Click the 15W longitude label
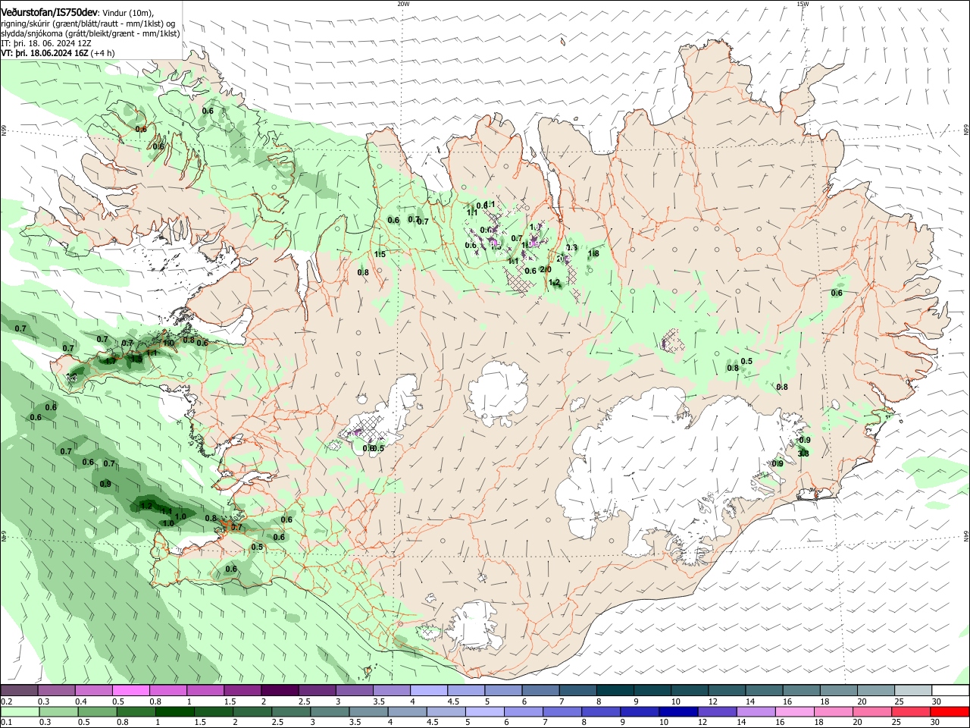The width and height of the screenshot is (970, 728). click(803, 4)
